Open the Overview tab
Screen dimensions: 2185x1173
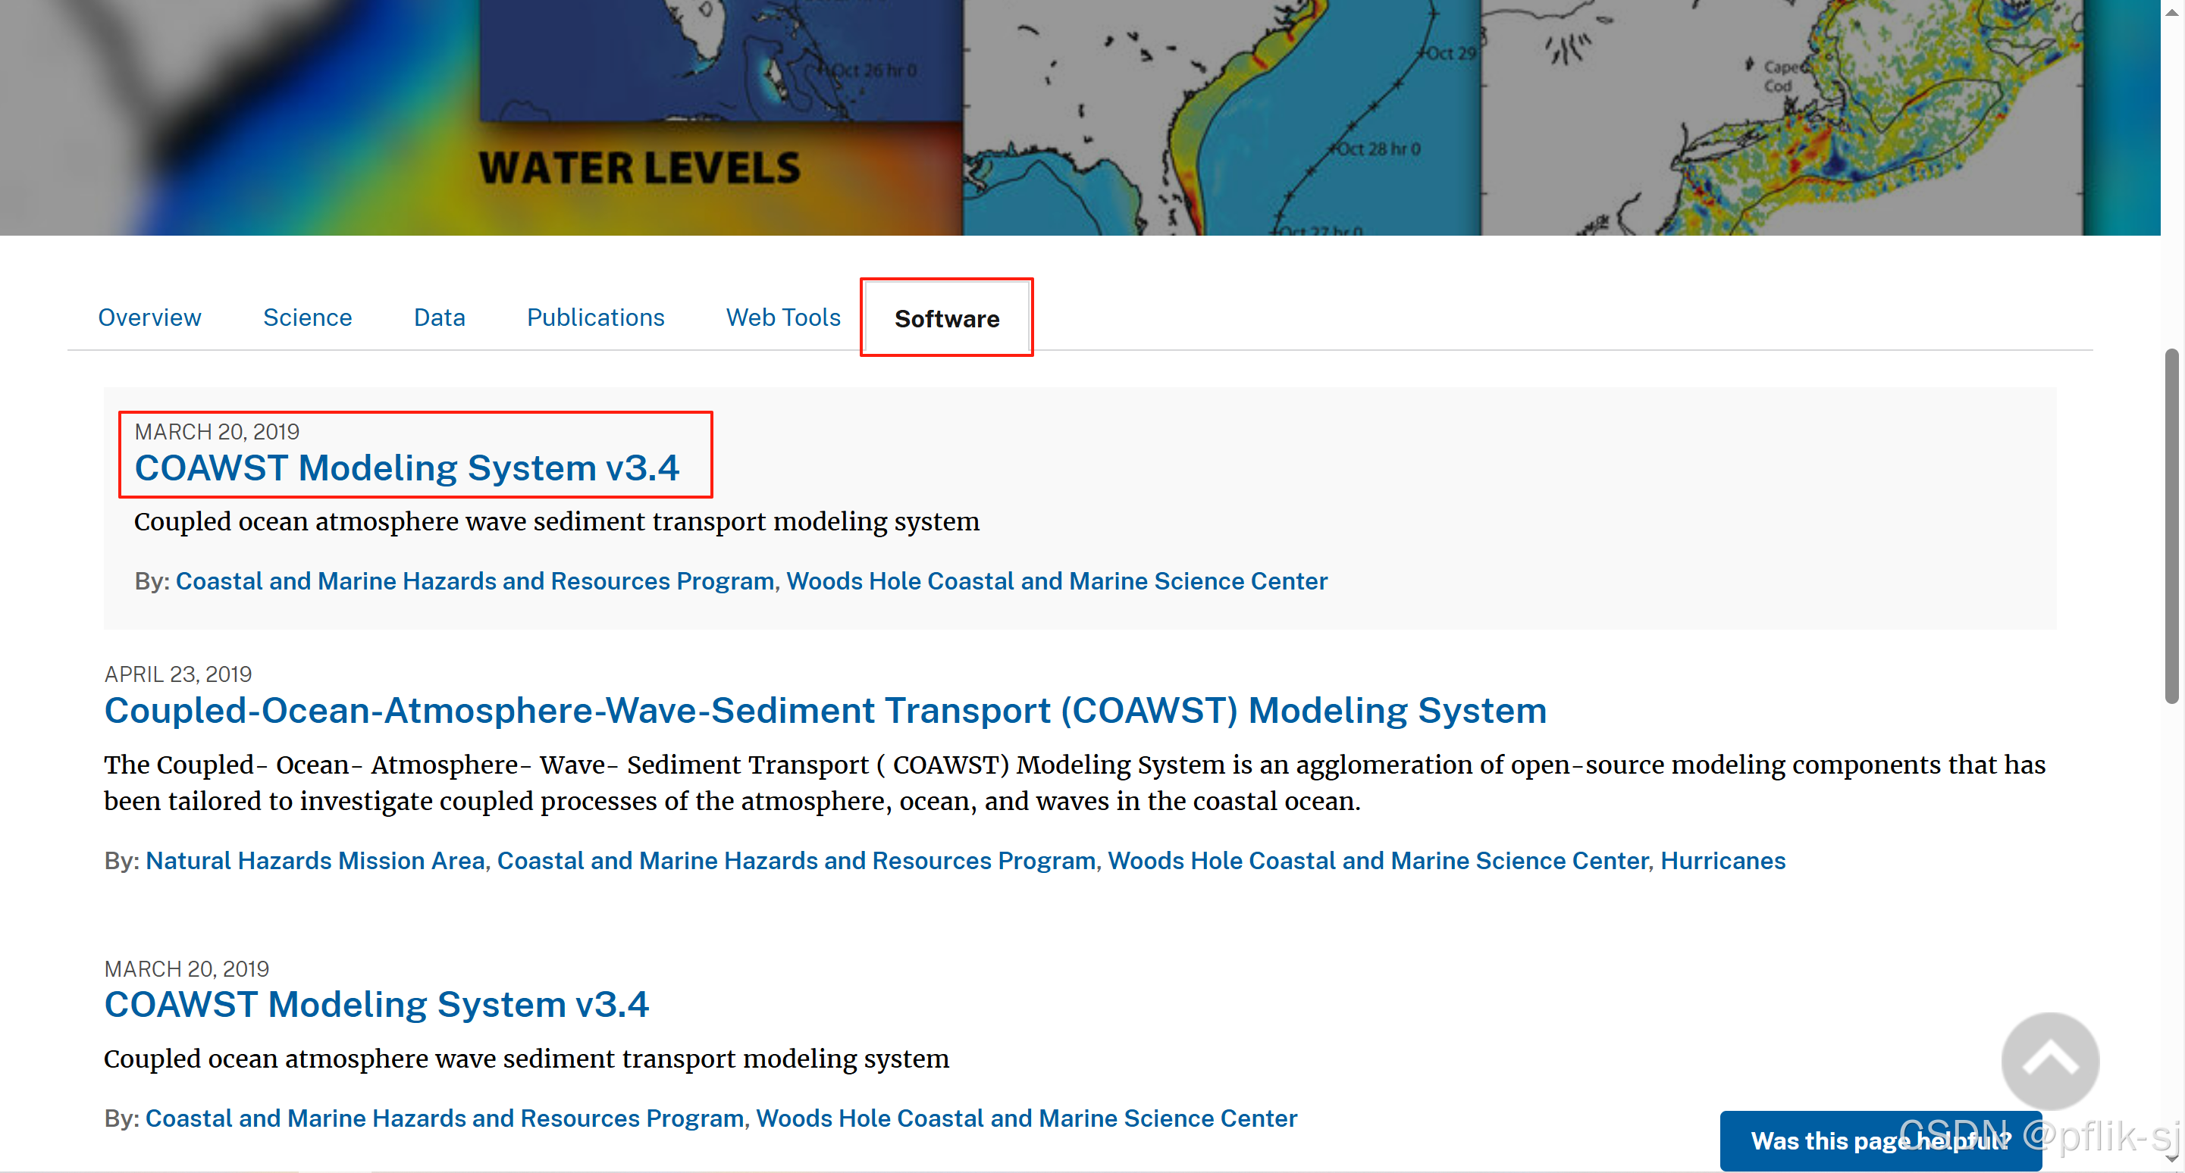pos(149,317)
